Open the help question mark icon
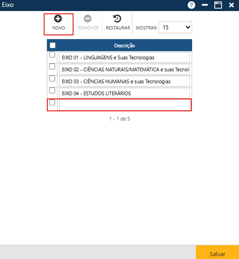The height and width of the screenshot is (259, 239). (191, 5)
